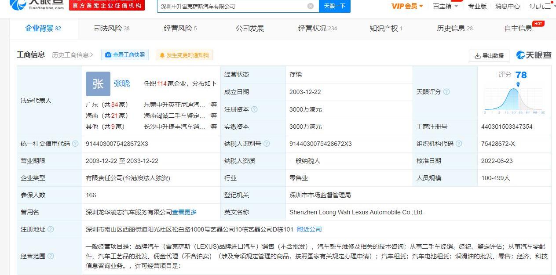Image resolution: width=556 pixels, height=275 pixels.
Task: Click the 张 avatar of the legal representative
Action: pyautogui.click(x=98, y=84)
